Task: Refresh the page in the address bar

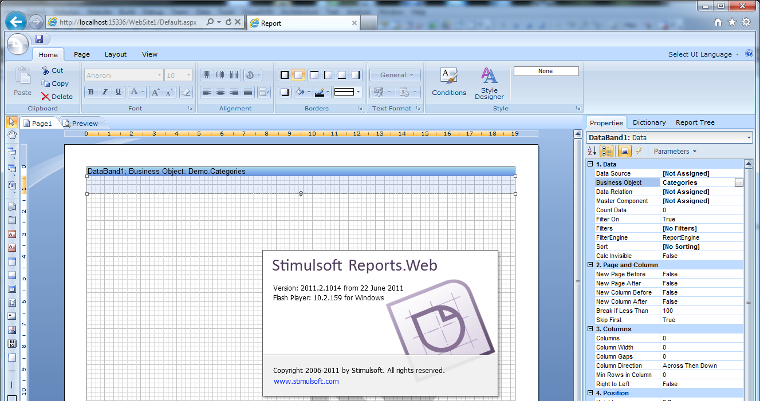Action: (x=229, y=22)
